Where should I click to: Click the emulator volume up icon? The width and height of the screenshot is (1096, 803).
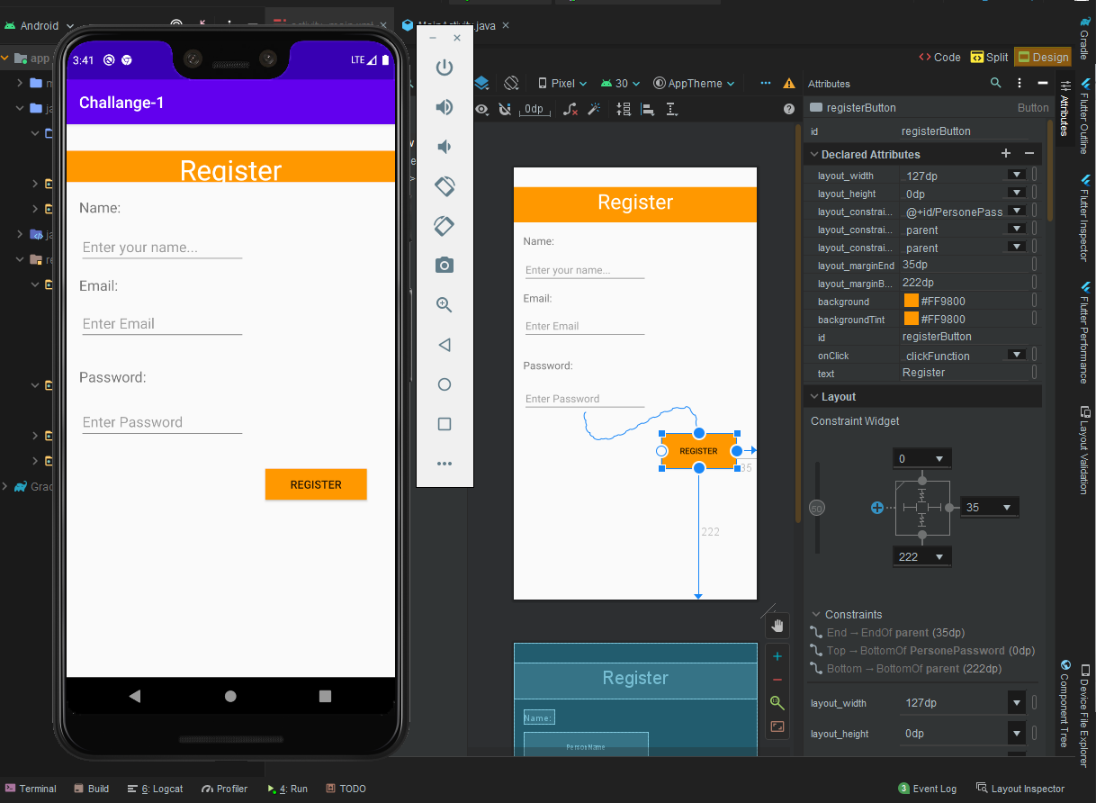445,107
